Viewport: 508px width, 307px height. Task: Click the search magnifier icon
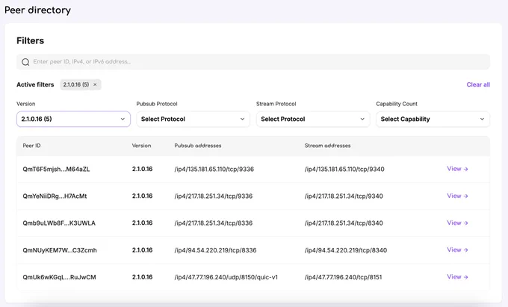(x=25, y=62)
